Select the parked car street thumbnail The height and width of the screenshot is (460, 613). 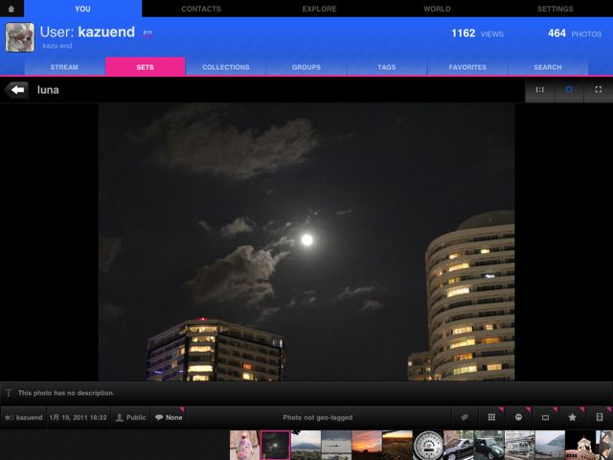tap(458, 445)
